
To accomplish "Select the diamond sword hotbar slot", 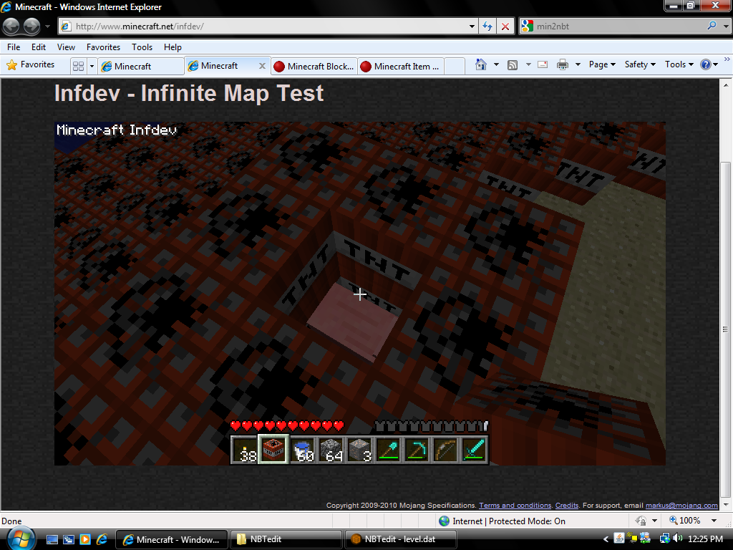I will (475, 450).
